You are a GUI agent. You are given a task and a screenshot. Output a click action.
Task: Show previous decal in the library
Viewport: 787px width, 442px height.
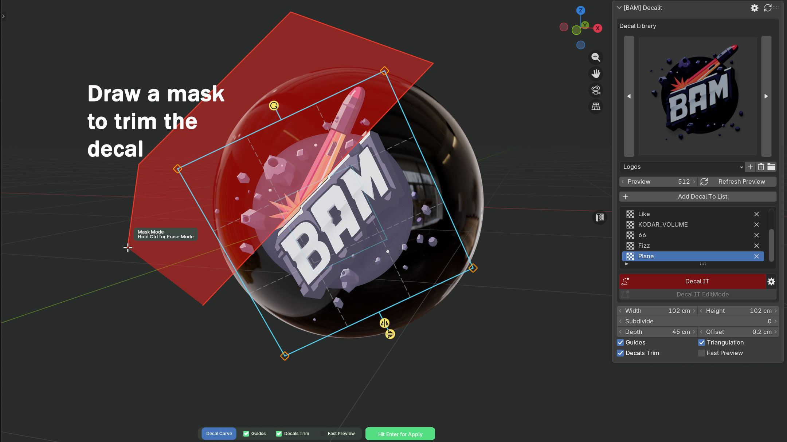pos(629,96)
